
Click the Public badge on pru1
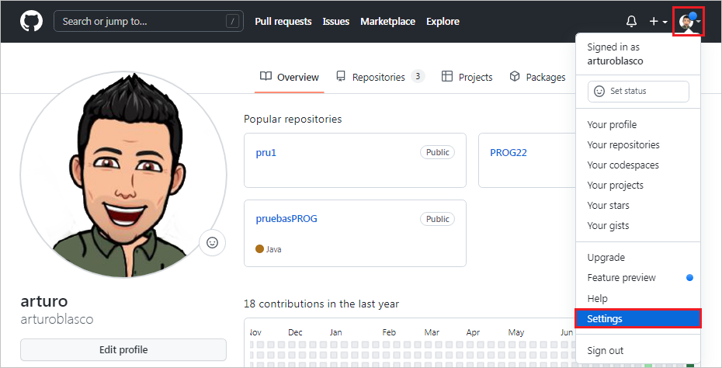click(x=437, y=152)
